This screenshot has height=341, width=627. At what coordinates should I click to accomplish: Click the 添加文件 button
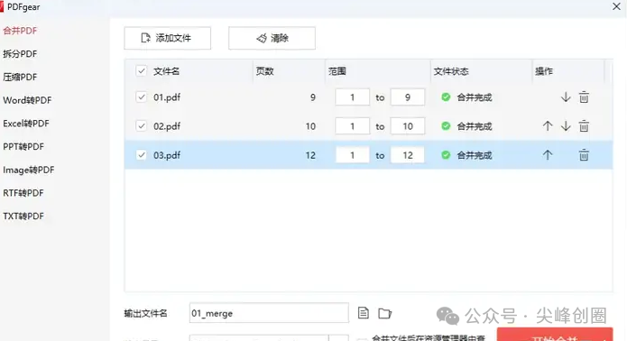tap(168, 38)
